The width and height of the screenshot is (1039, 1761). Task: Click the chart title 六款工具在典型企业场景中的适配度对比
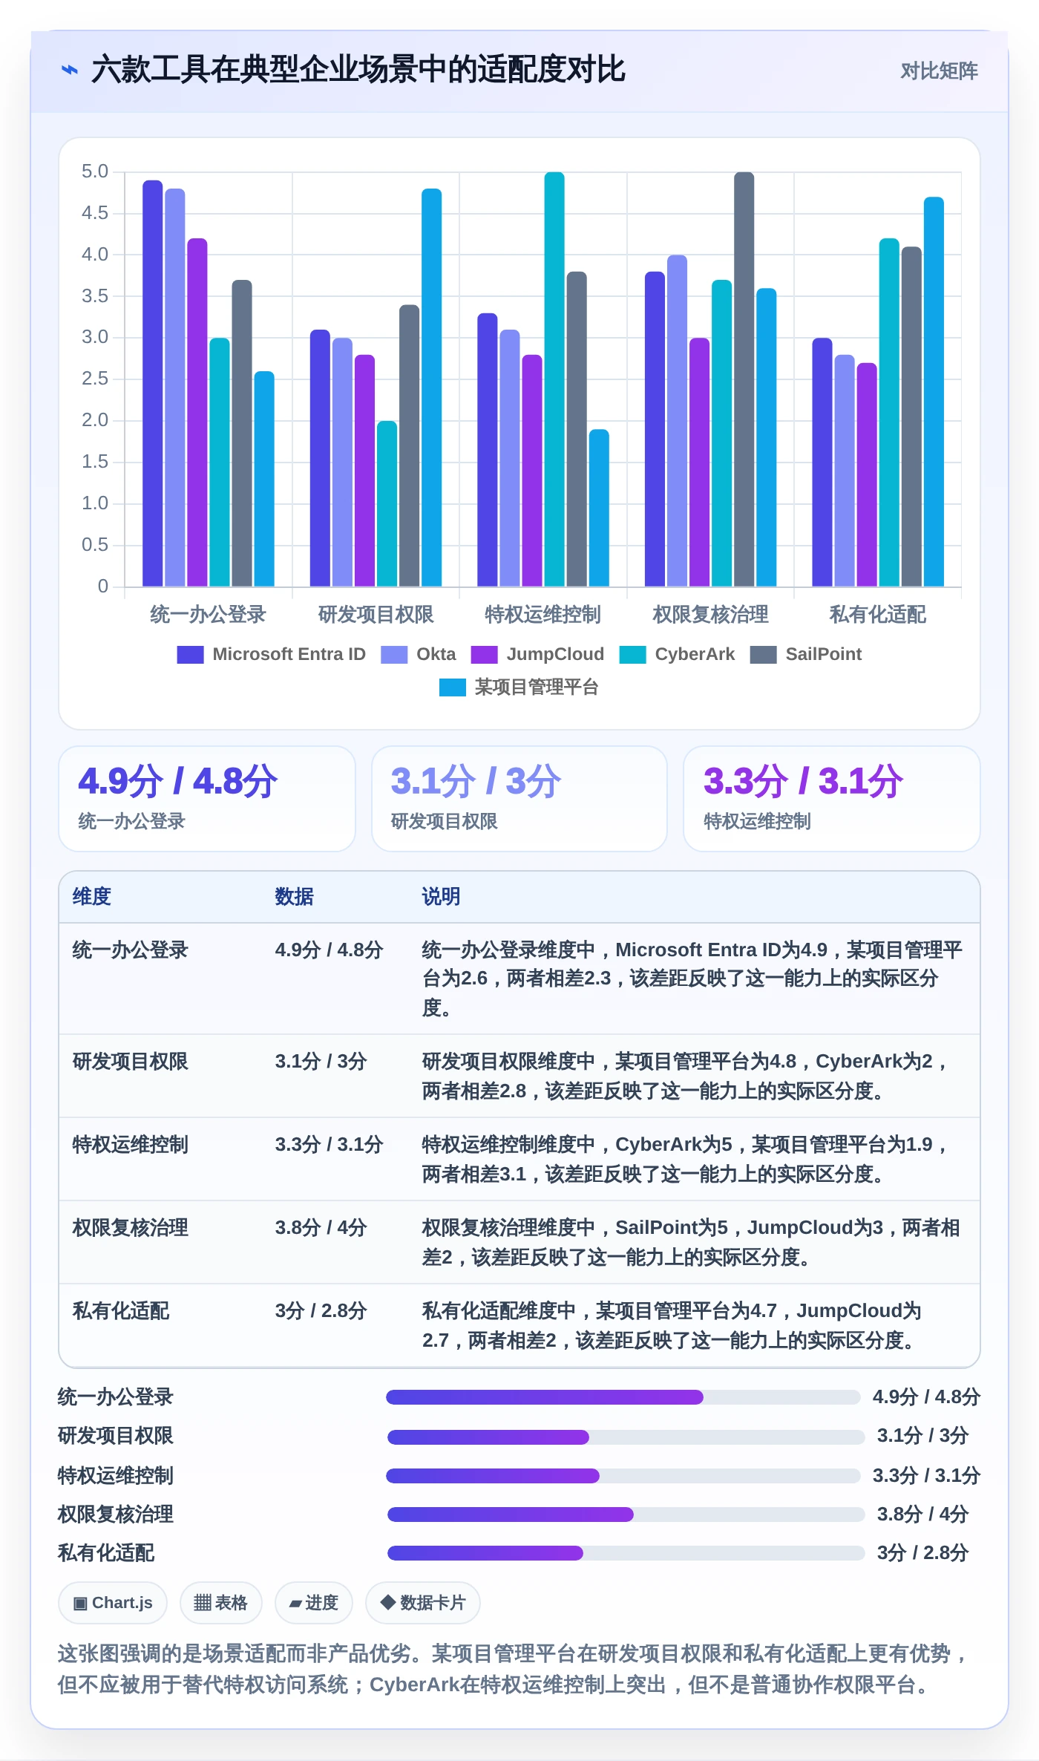(358, 70)
